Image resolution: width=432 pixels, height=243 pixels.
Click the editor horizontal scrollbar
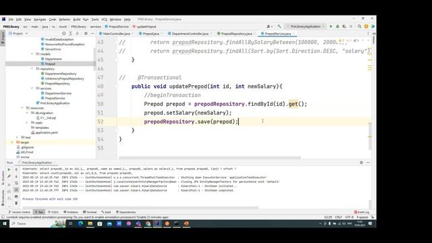(x=210, y=158)
